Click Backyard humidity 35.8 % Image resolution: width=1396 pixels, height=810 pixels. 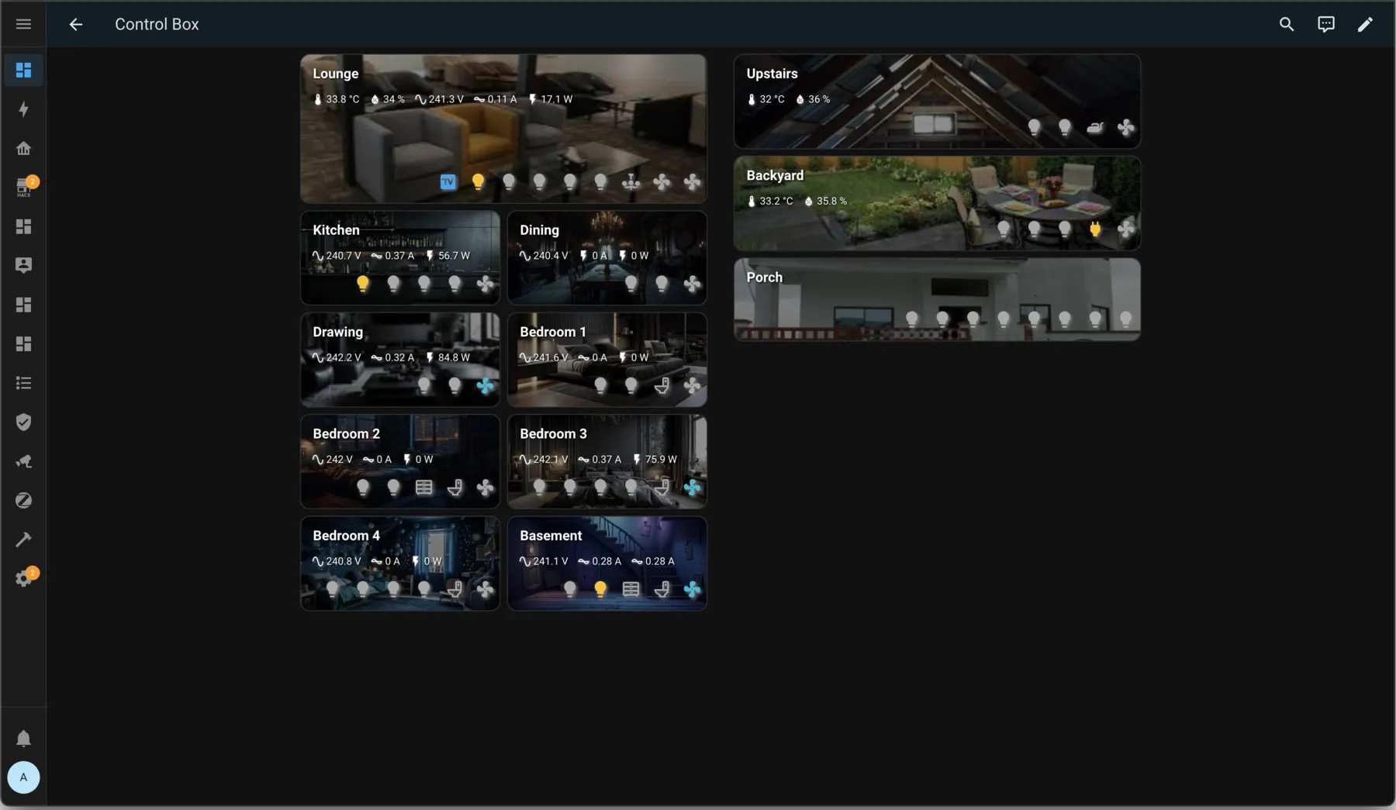[825, 201]
